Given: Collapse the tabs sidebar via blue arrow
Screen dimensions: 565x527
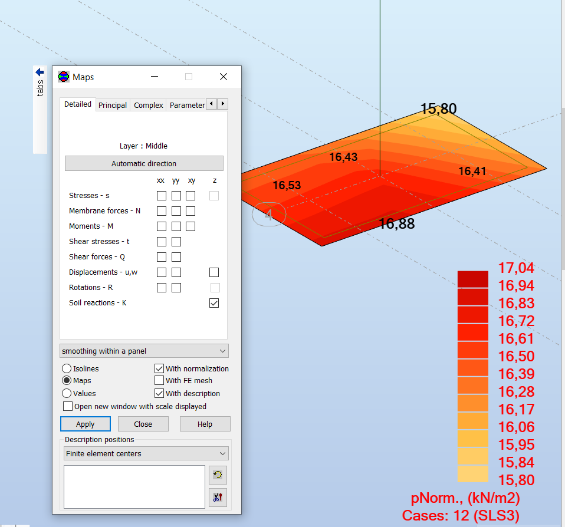Looking at the screenshot, I should (x=40, y=71).
